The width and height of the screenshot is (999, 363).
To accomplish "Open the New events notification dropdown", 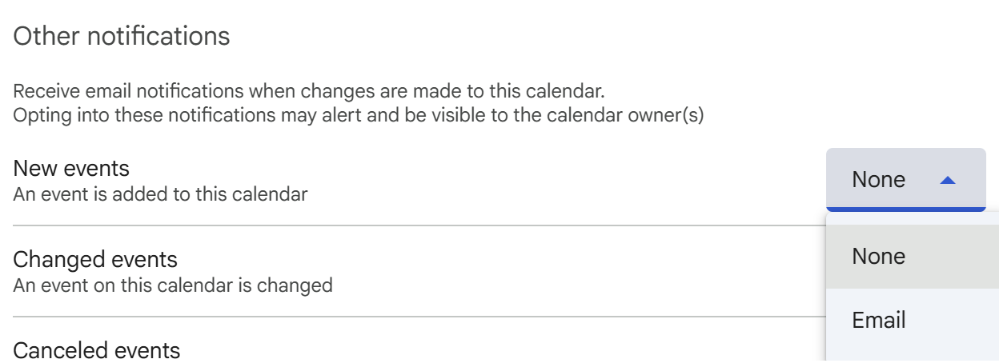I will 905,180.
